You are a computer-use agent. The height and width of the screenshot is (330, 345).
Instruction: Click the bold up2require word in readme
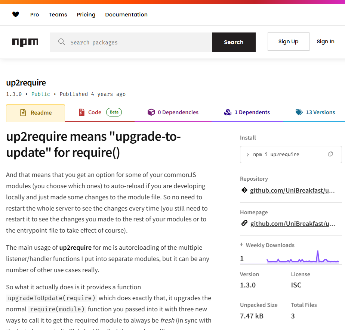tap(76, 247)
